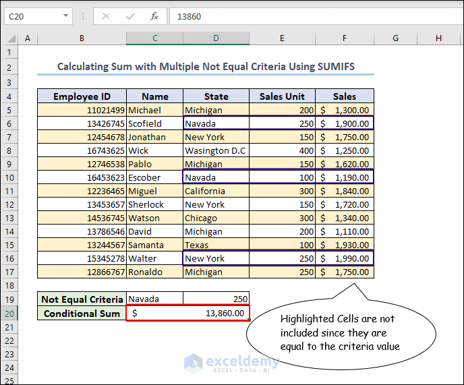Select the 'Texas' state cell
This screenshot has width=464, height=385.
tap(216, 245)
